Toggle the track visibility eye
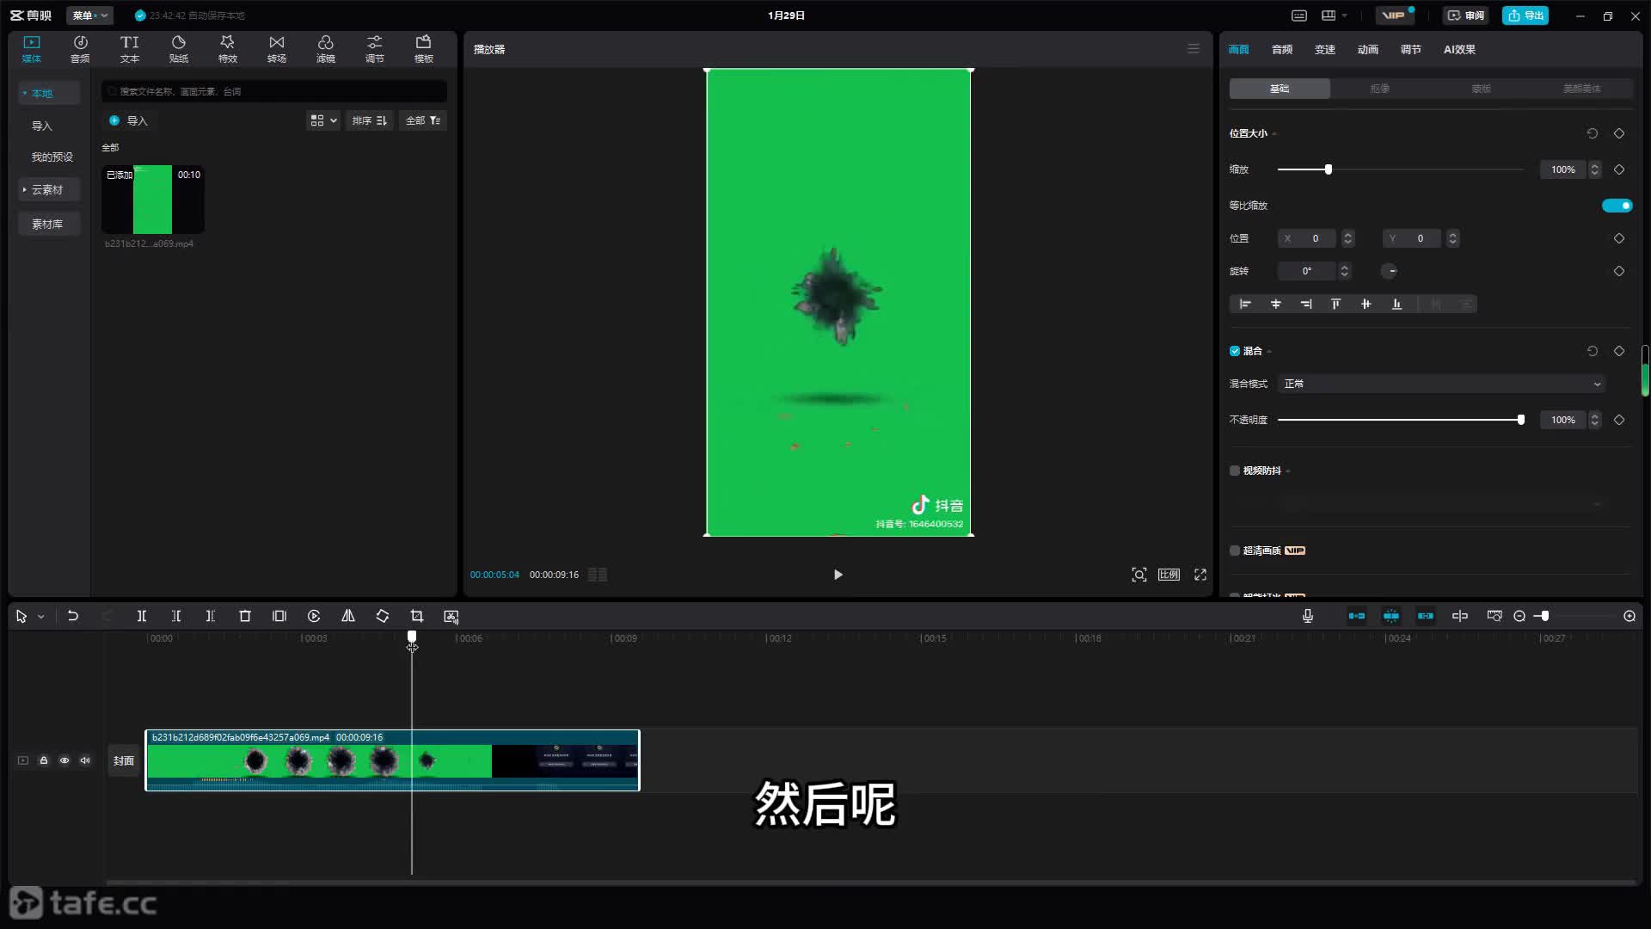The image size is (1651, 929). 64,760
